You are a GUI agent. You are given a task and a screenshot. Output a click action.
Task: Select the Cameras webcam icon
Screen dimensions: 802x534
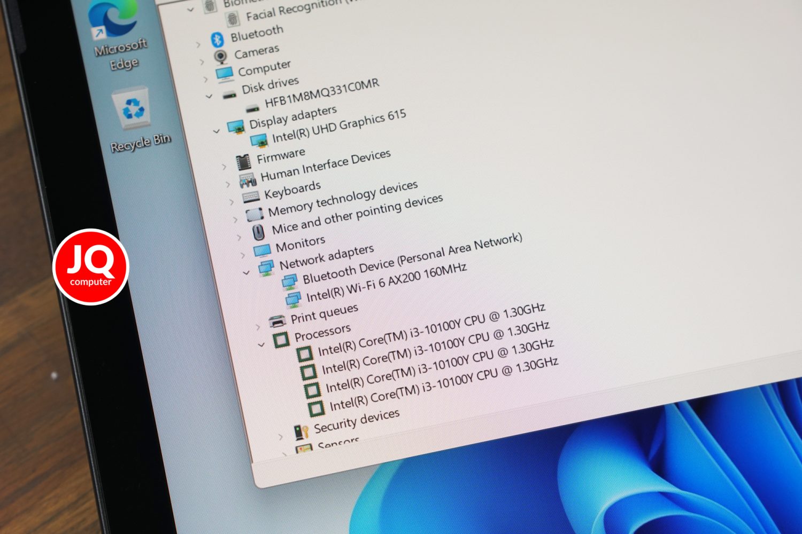point(220,56)
